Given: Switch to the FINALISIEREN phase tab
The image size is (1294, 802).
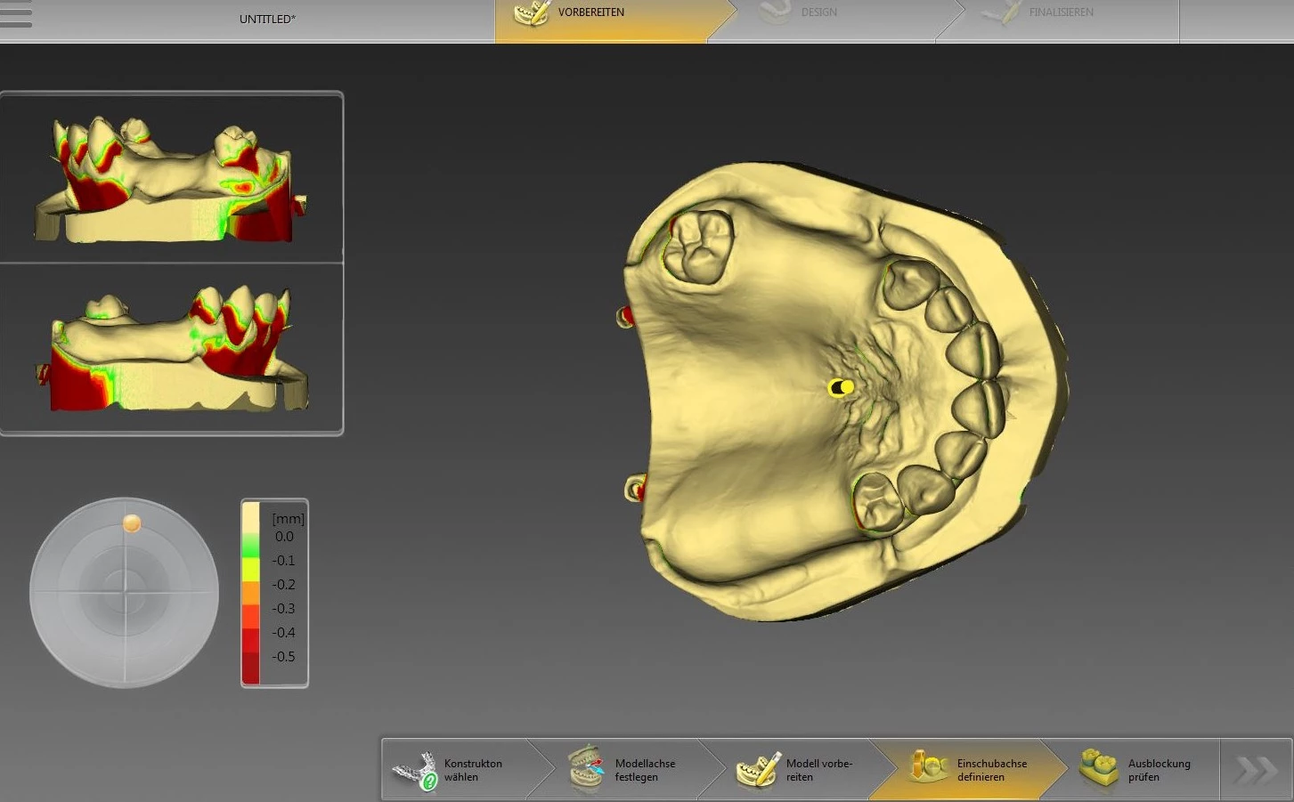Looking at the screenshot, I should (1060, 12).
